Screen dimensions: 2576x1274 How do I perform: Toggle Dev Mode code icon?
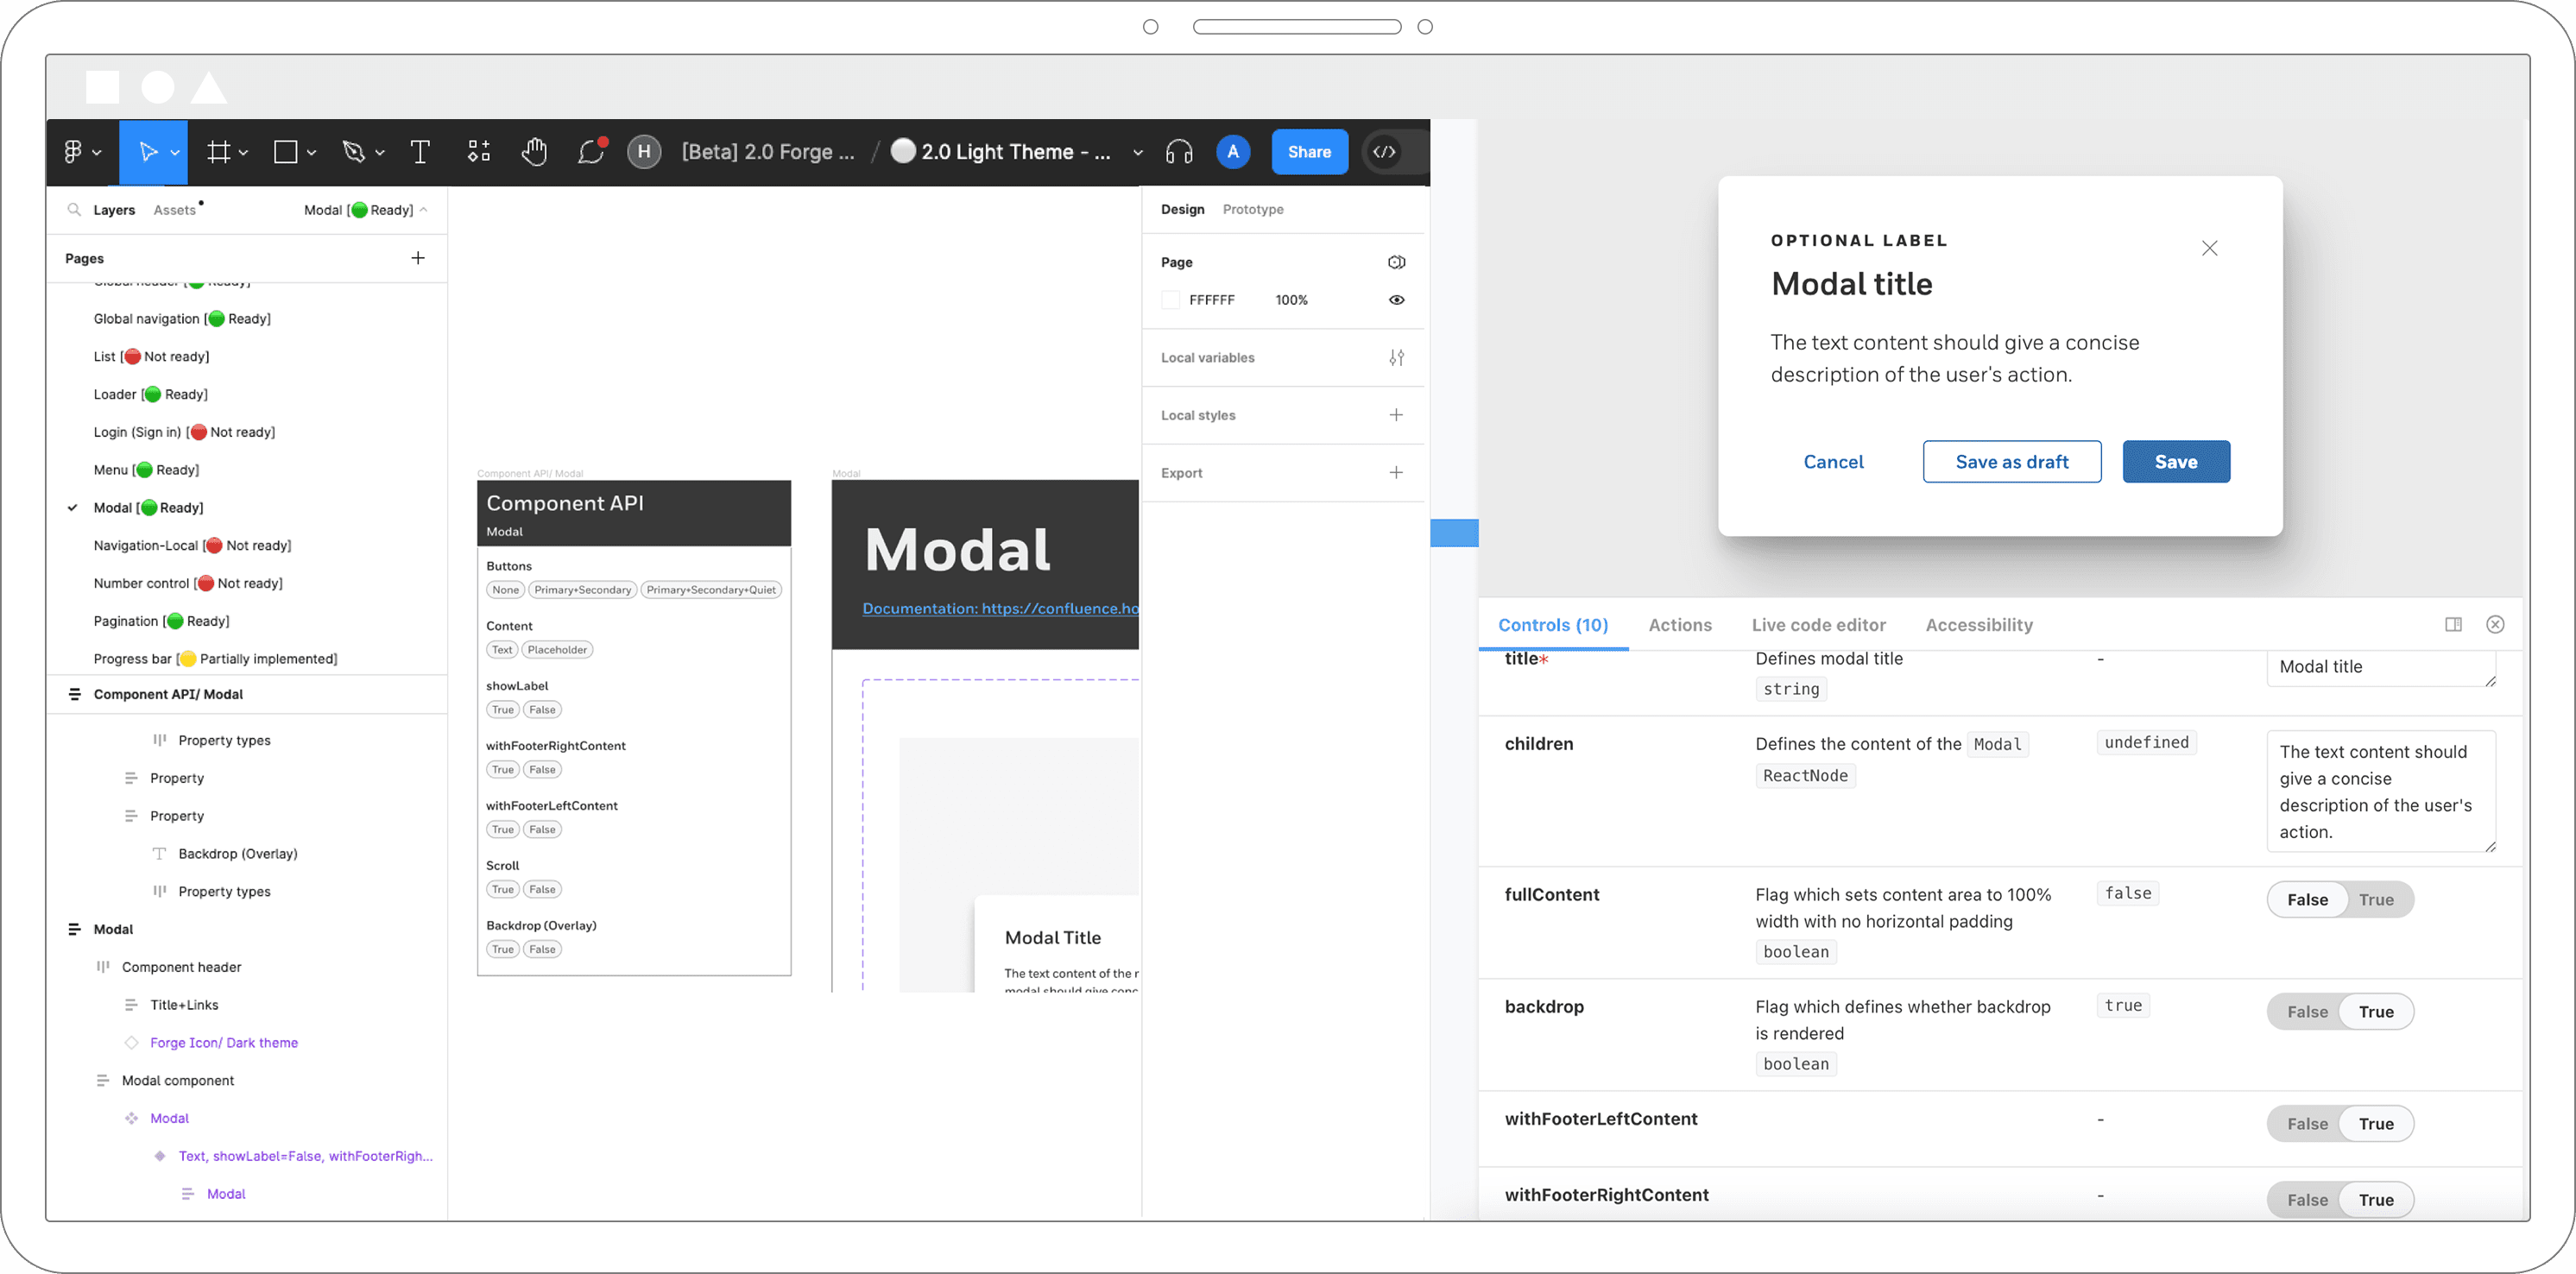pyautogui.click(x=1384, y=152)
